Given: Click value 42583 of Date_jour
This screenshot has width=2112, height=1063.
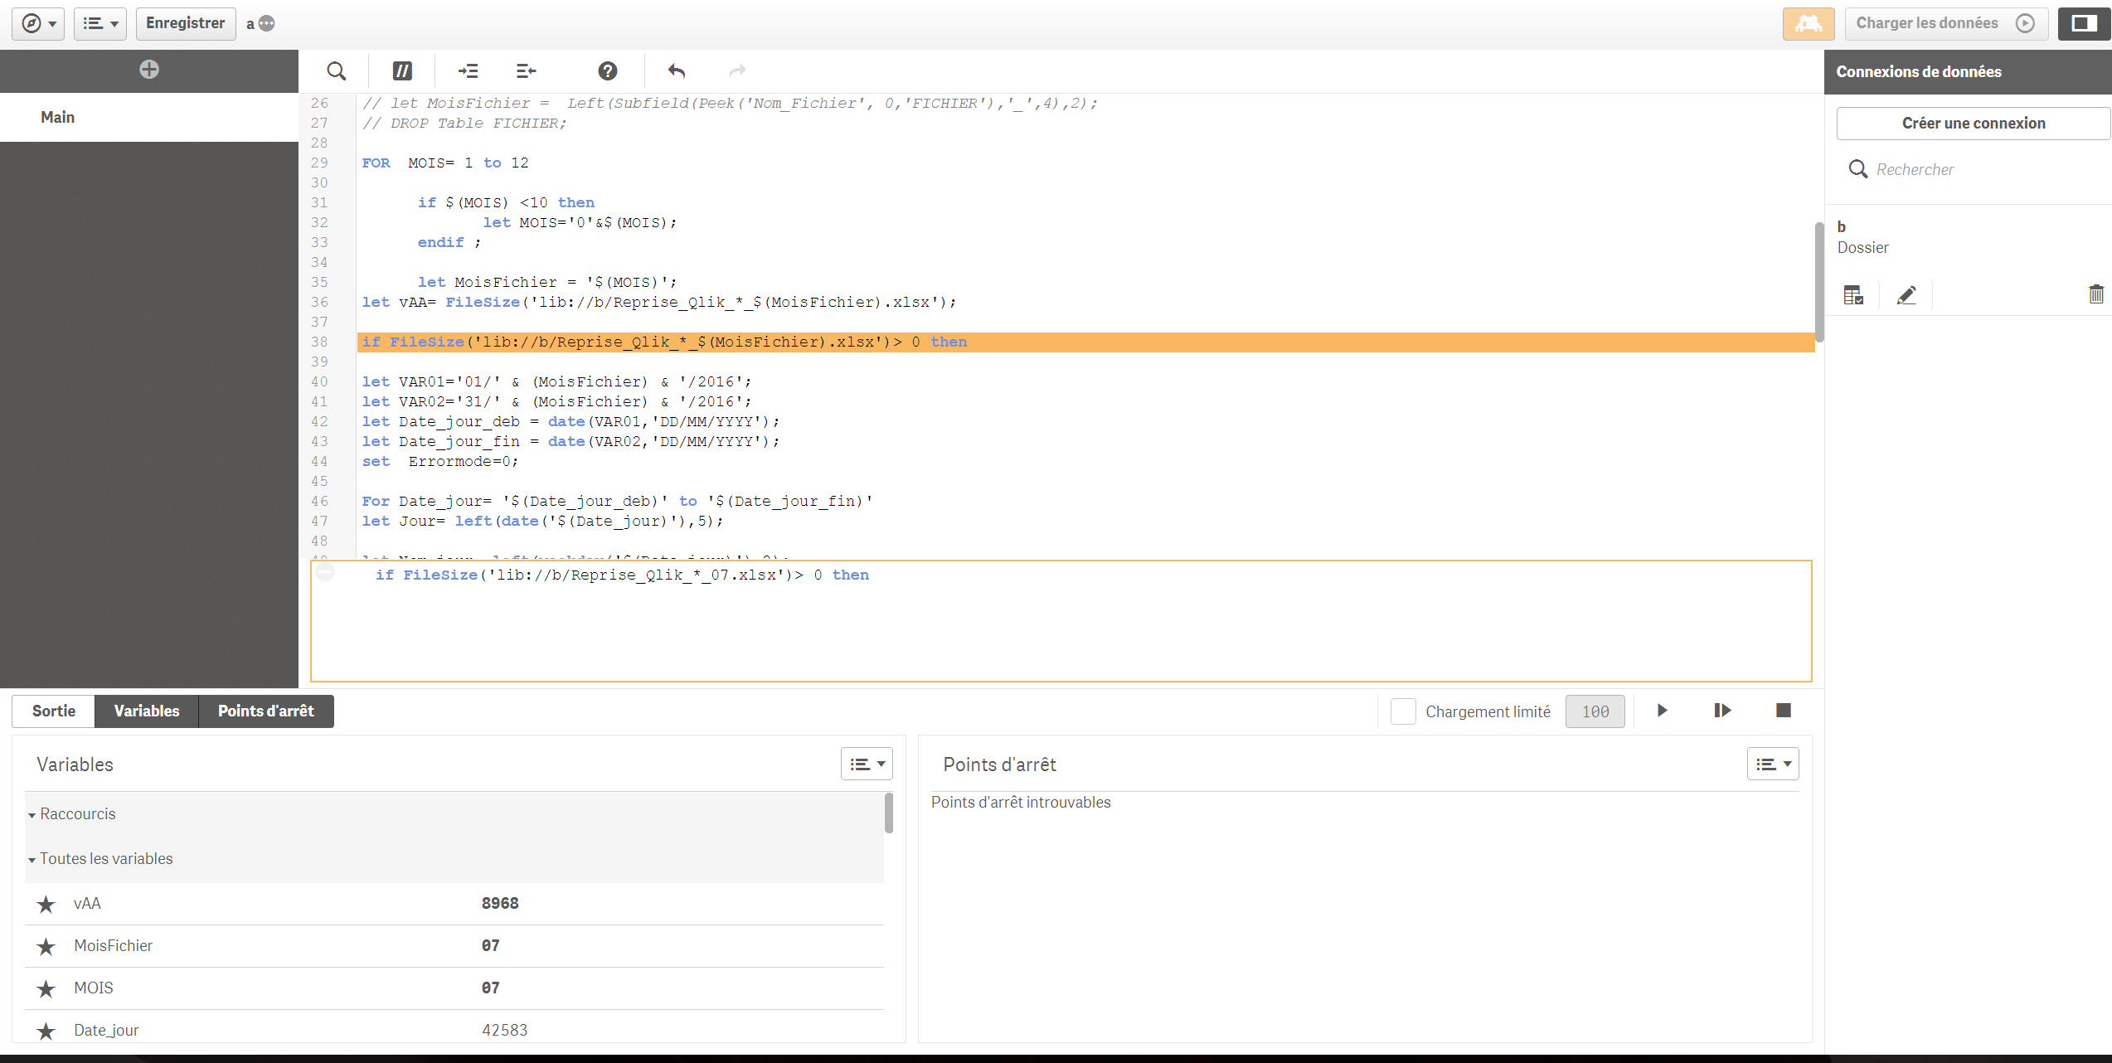Looking at the screenshot, I should tap(505, 1031).
